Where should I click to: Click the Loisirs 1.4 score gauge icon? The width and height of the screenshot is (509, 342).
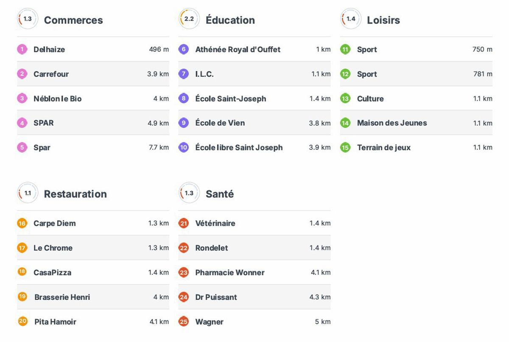coord(351,19)
